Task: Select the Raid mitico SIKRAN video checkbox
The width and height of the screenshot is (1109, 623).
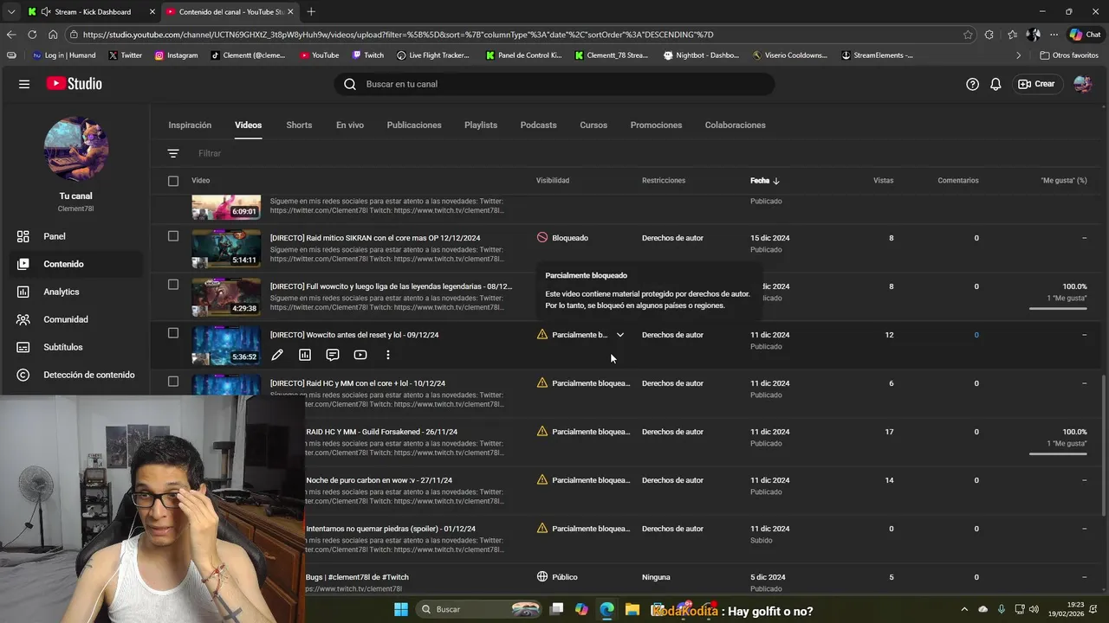Action: [x=173, y=236]
